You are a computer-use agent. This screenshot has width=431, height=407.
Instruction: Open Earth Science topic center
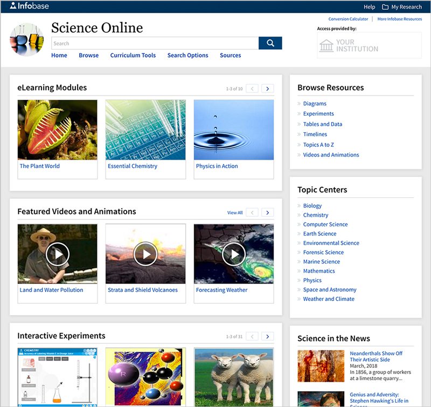[x=319, y=234]
